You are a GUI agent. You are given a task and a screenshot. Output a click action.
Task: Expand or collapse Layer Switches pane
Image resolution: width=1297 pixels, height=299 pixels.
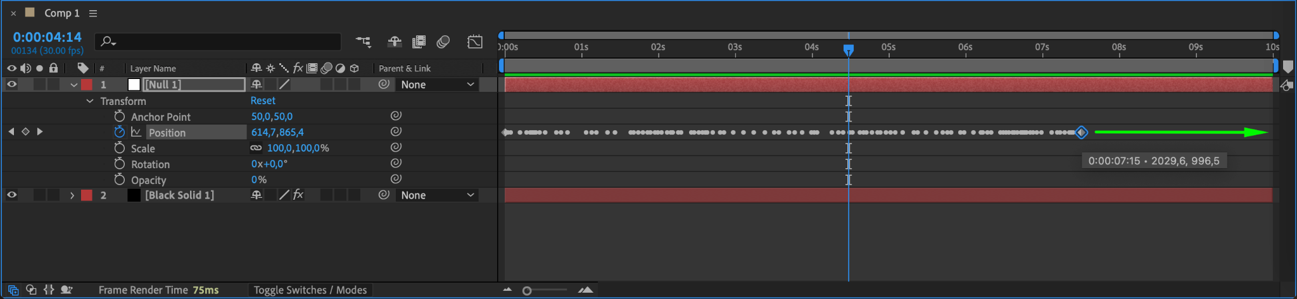13,290
